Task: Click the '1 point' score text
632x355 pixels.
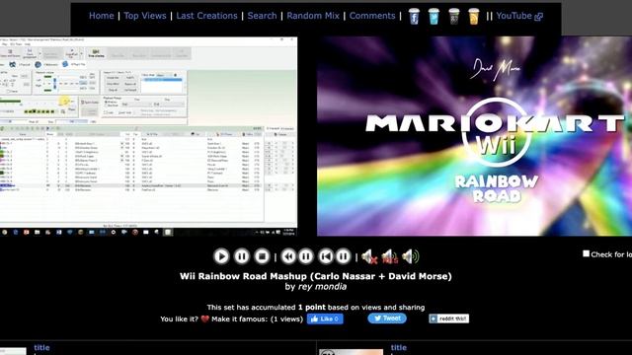Action: tap(312, 307)
